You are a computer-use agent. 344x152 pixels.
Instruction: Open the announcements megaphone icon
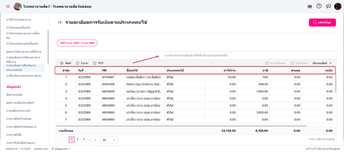tap(328, 6)
